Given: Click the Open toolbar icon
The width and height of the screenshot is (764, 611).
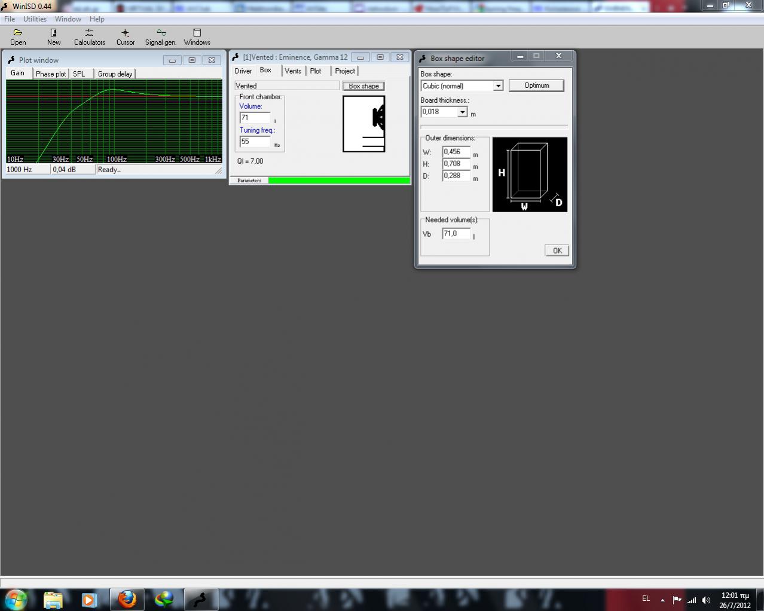Looking at the screenshot, I should (18, 37).
